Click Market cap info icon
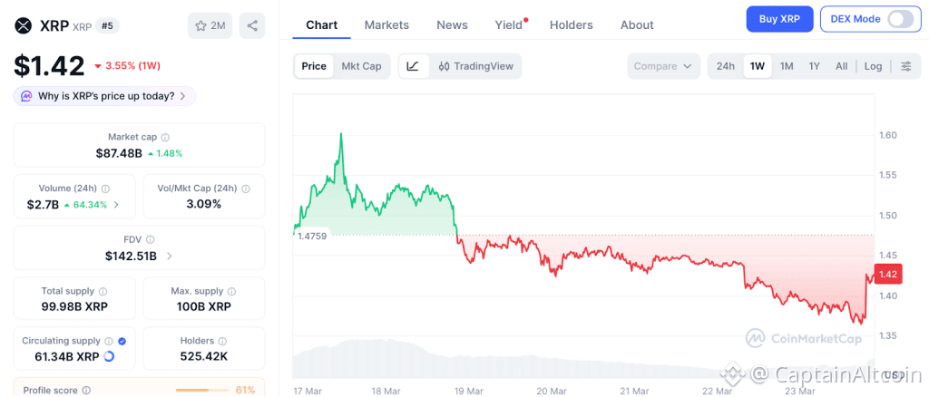929x397 pixels. click(165, 137)
